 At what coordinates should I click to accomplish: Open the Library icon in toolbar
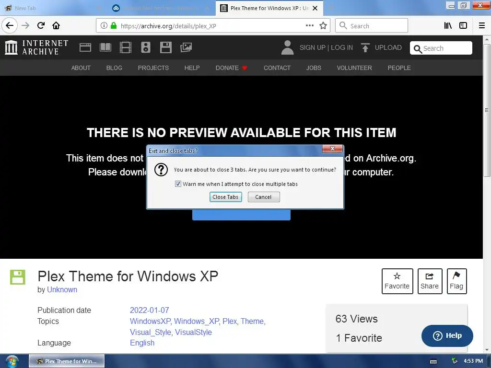(x=448, y=26)
